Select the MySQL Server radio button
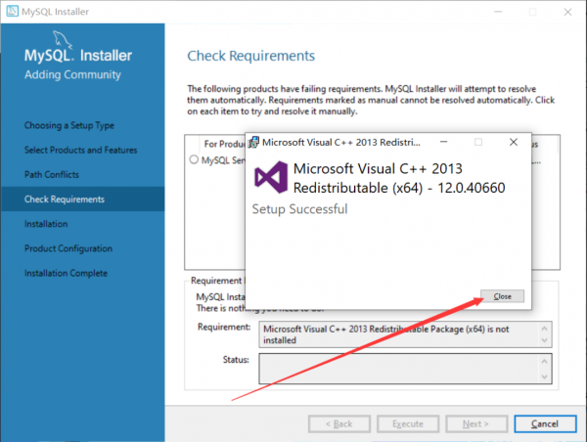 click(194, 159)
